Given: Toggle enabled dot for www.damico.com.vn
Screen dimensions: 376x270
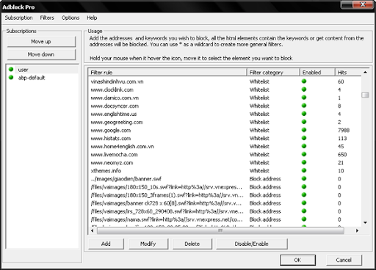Looking at the screenshot, I should pos(304,98).
